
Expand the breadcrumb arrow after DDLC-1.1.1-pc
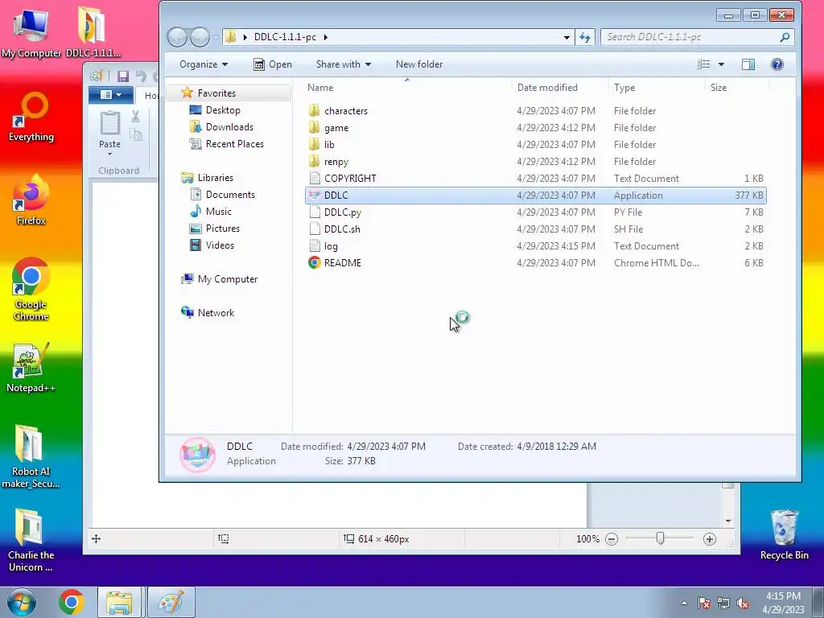[x=326, y=37]
